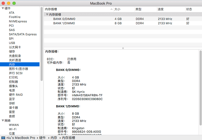
Task: Open SATA/SATA Express info
Action: (23, 34)
